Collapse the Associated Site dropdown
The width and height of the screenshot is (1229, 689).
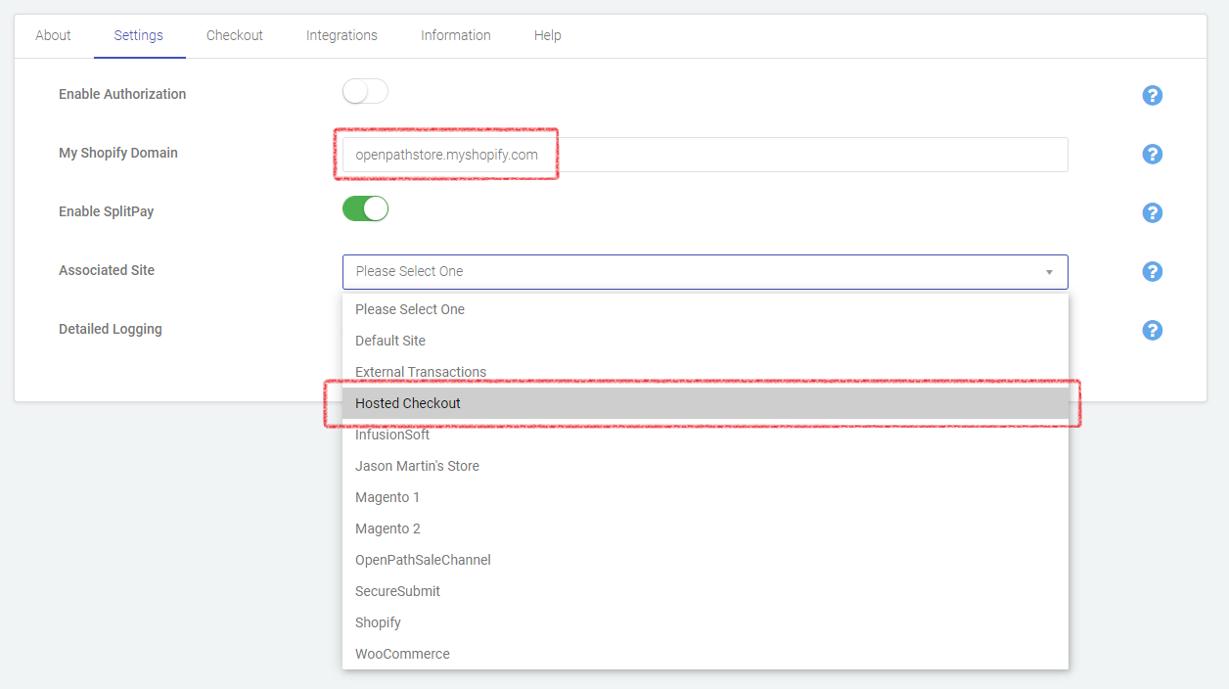click(x=705, y=271)
